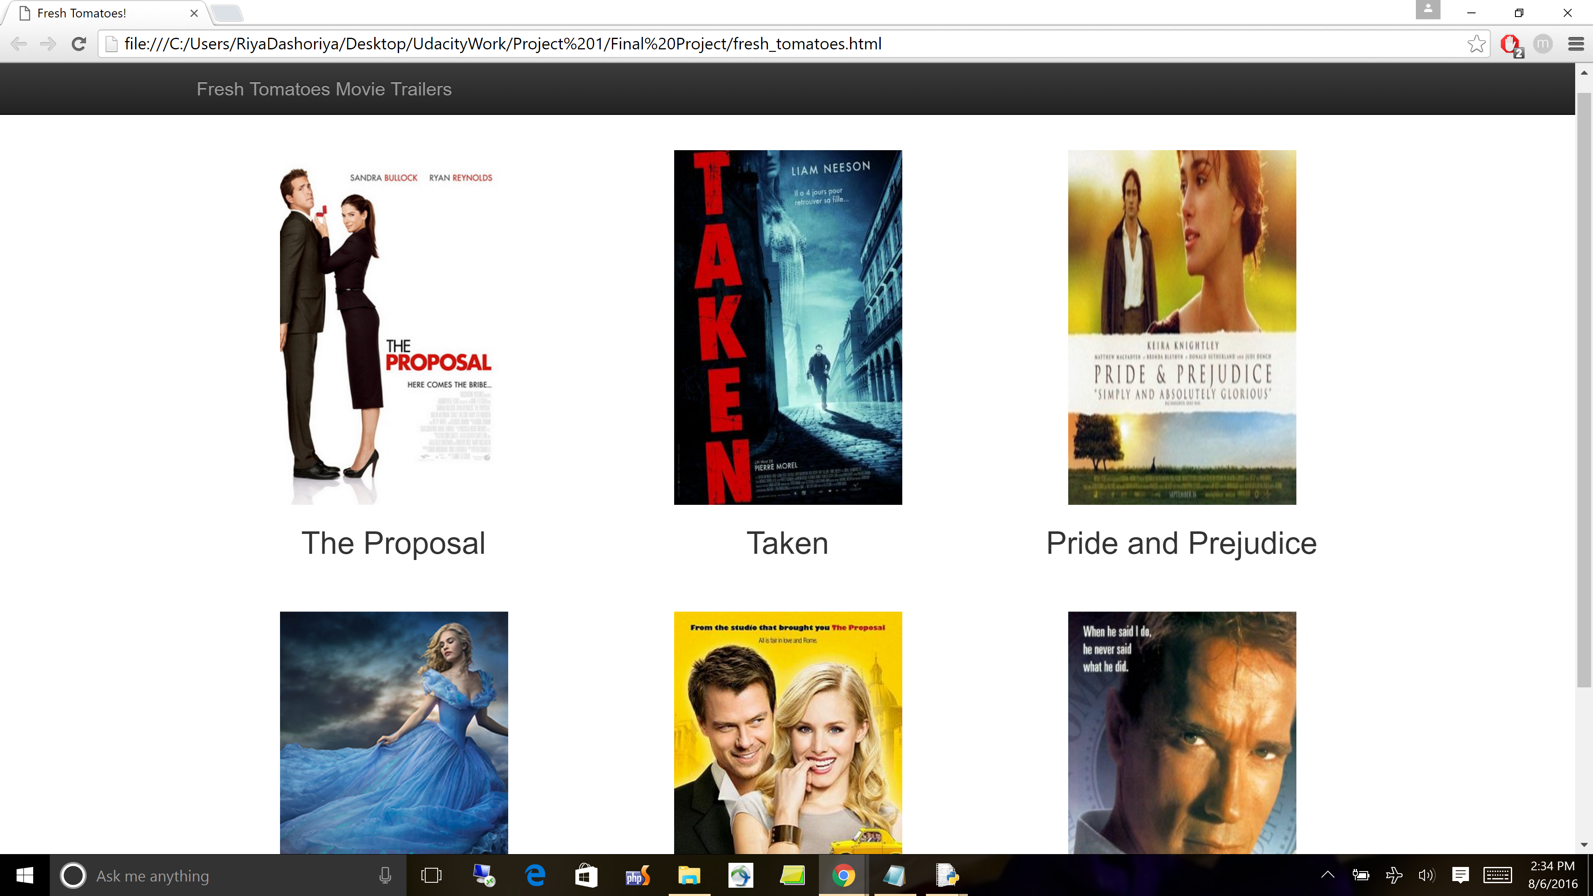Screen dimensions: 1593x896
Task: Open the Action Center notifications icon
Action: click(x=1461, y=875)
